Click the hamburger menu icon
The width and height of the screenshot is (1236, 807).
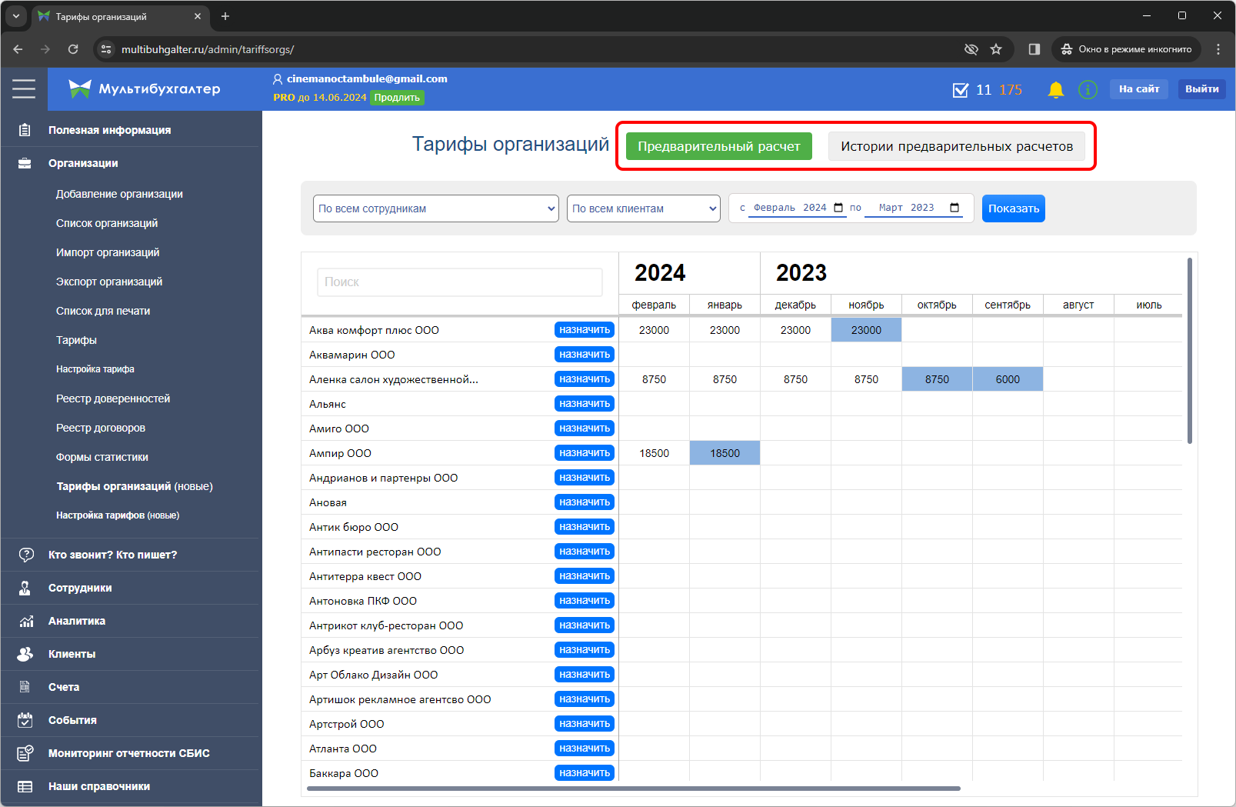24,89
